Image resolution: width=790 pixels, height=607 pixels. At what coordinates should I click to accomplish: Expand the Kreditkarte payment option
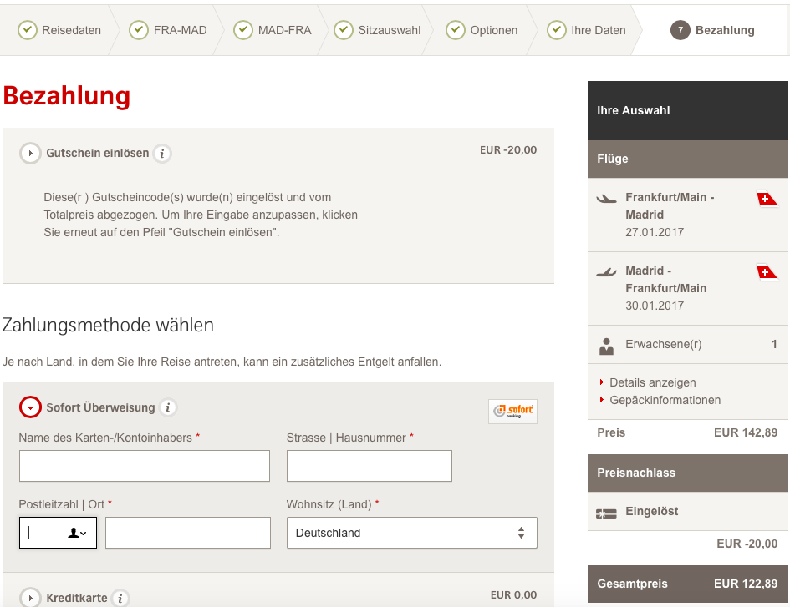[x=31, y=598]
